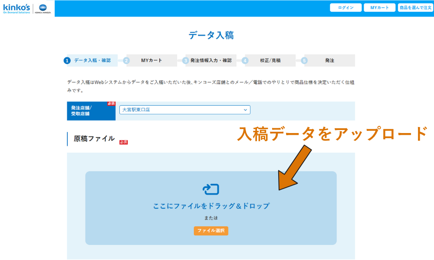Open MYカート from the header
Viewport: 434px width, 260px height.
tap(379, 8)
